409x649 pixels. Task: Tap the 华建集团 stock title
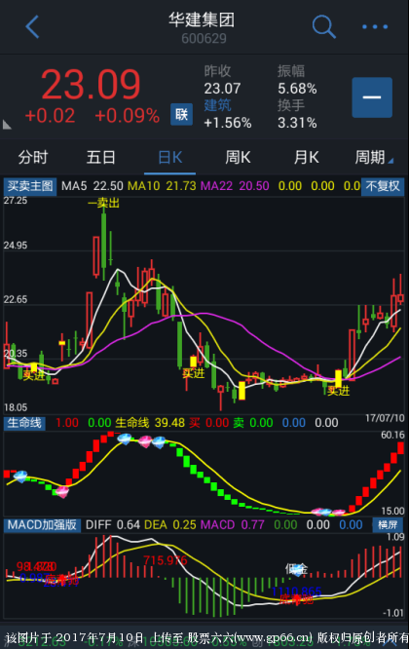(x=202, y=19)
